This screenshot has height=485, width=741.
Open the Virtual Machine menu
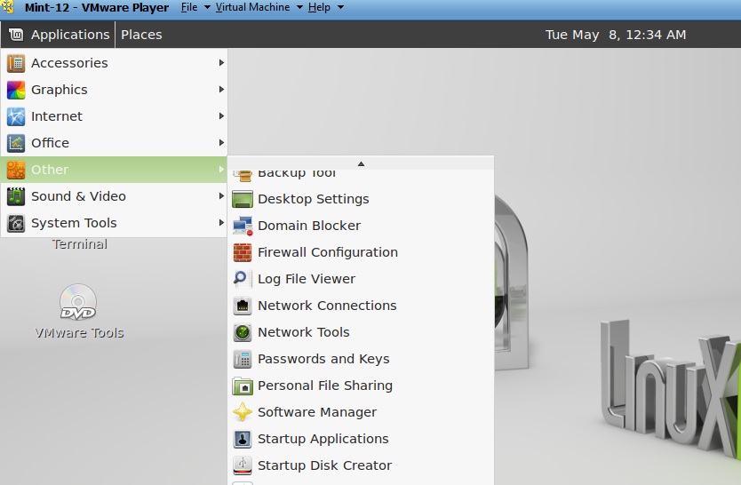[x=253, y=8]
